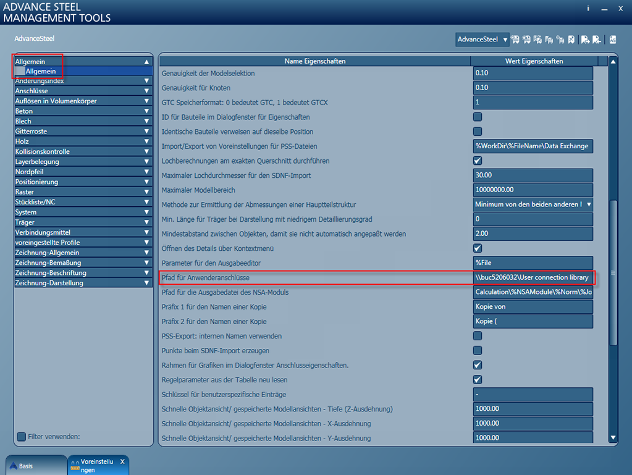Select the Allgemein sub-item in tree
The width and height of the screenshot is (632, 475).
[x=83, y=71]
